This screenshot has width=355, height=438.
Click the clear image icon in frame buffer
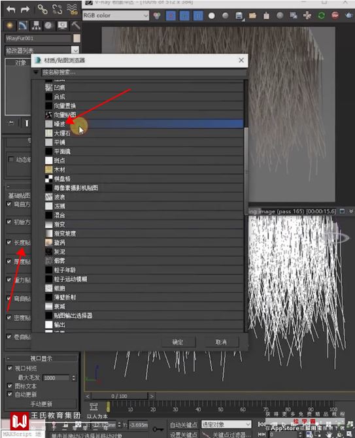point(266,16)
